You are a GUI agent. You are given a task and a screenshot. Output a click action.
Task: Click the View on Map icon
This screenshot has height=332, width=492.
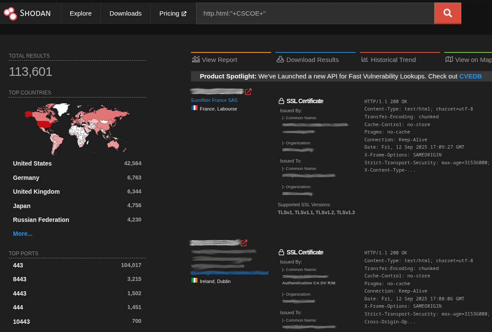click(x=449, y=59)
